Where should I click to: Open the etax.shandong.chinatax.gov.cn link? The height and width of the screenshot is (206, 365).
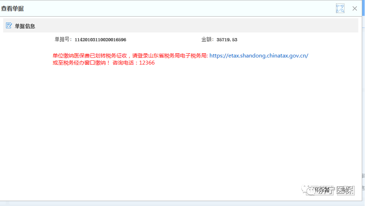point(259,56)
